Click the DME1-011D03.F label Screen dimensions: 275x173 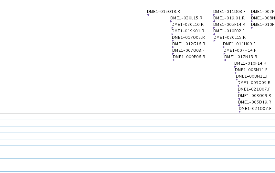pyautogui.click(x=229, y=12)
